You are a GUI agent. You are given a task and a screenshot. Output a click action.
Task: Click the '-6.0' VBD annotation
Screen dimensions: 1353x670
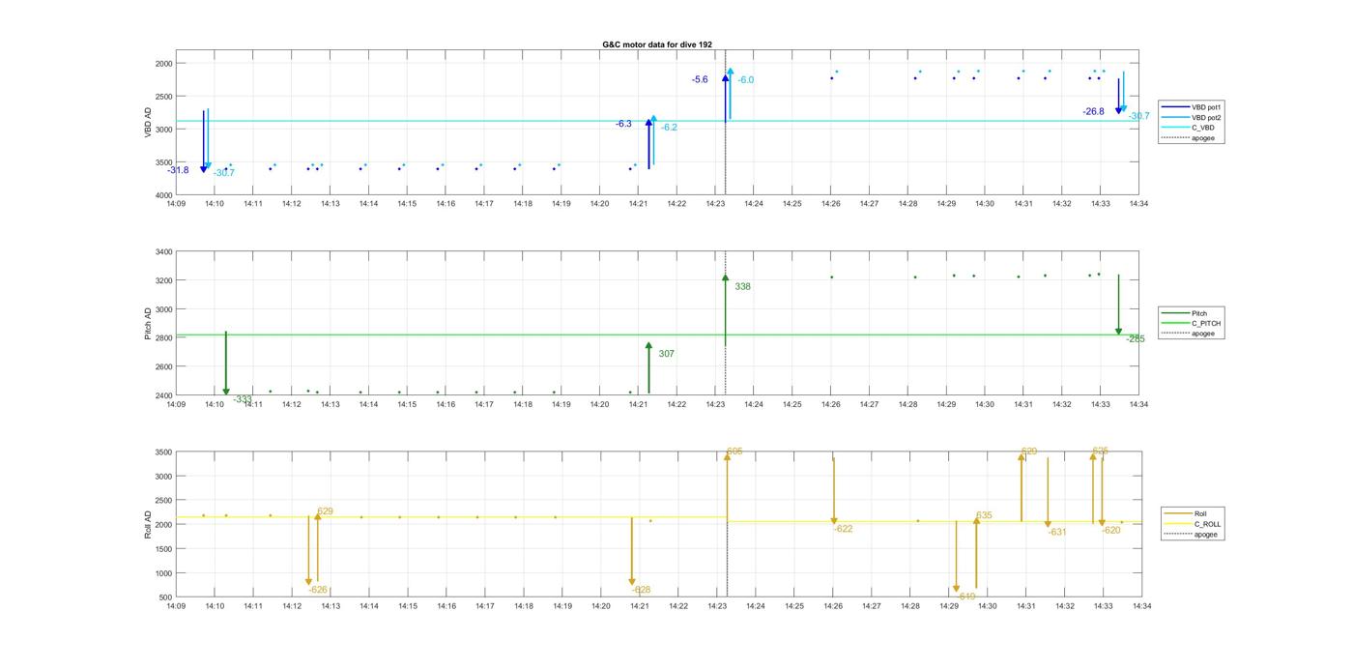pyautogui.click(x=745, y=80)
